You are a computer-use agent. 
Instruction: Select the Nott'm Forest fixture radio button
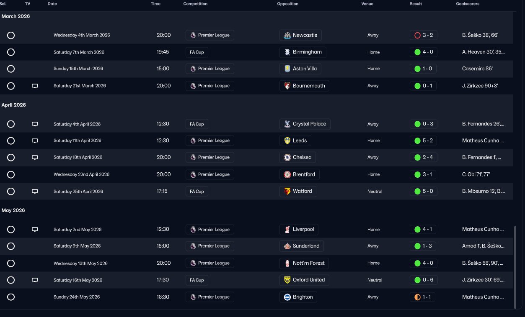11,263
